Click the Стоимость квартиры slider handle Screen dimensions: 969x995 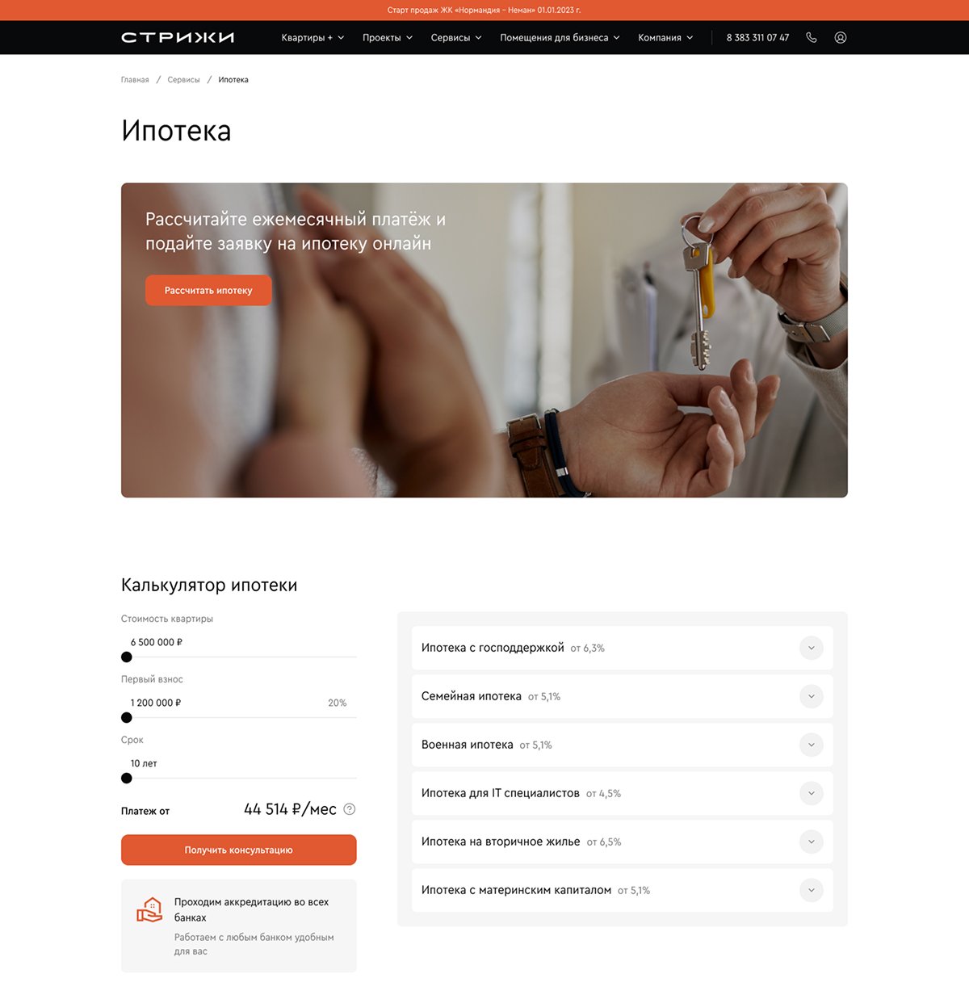pyautogui.click(x=127, y=657)
